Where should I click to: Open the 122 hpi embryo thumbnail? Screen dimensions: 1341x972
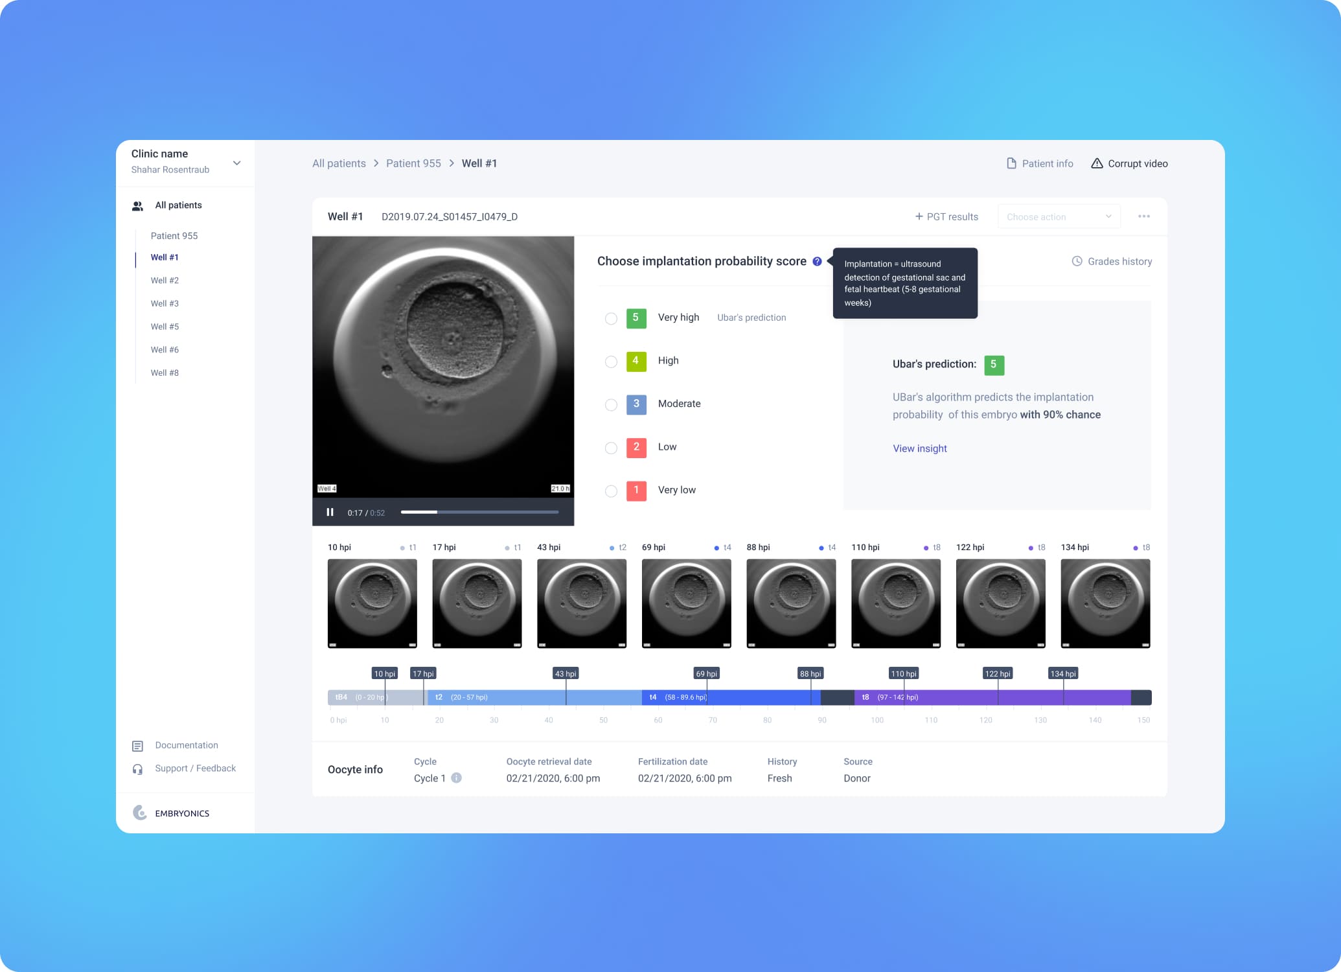pyautogui.click(x=1001, y=604)
